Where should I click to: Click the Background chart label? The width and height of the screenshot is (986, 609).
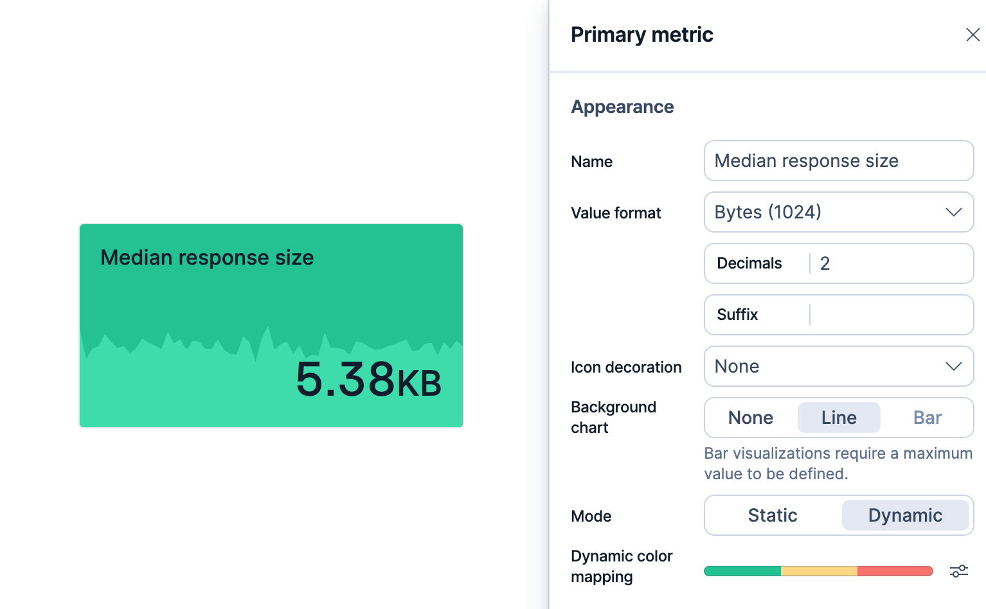click(613, 417)
